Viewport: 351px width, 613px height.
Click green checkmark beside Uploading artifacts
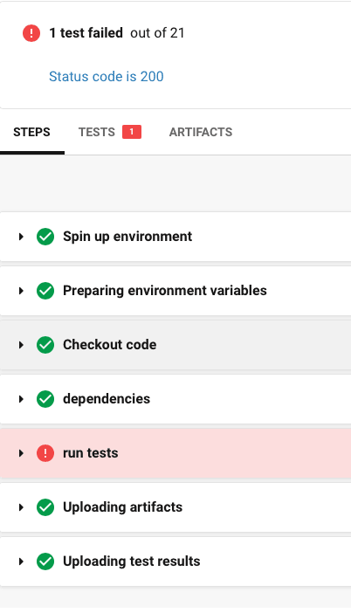tap(45, 507)
